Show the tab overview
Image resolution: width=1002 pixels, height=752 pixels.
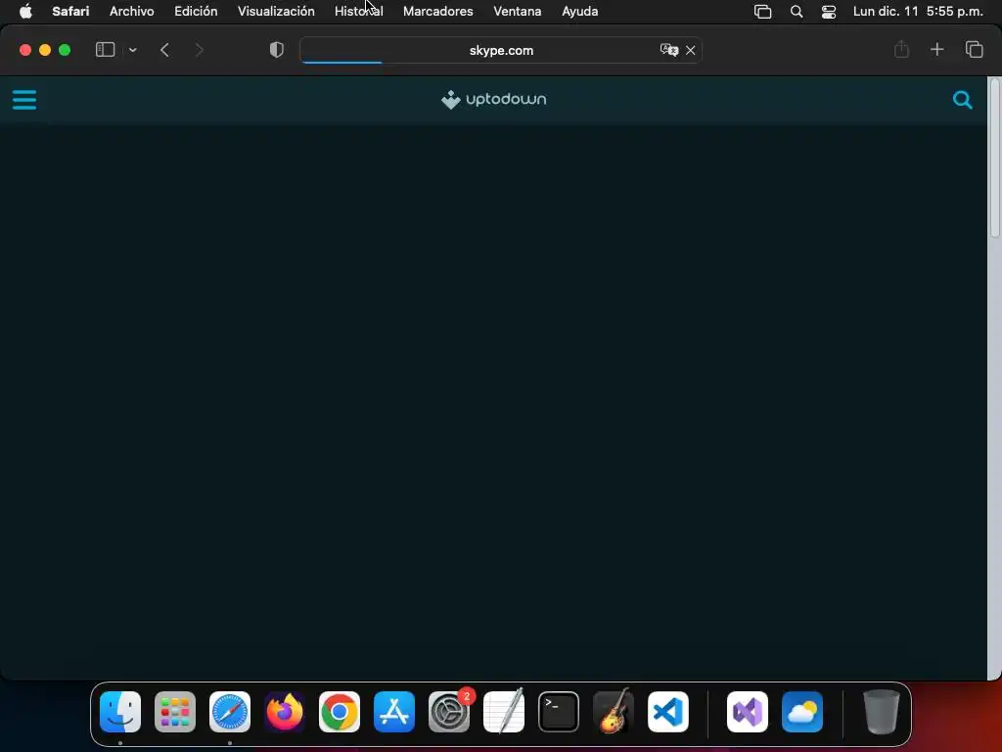(974, 49)
